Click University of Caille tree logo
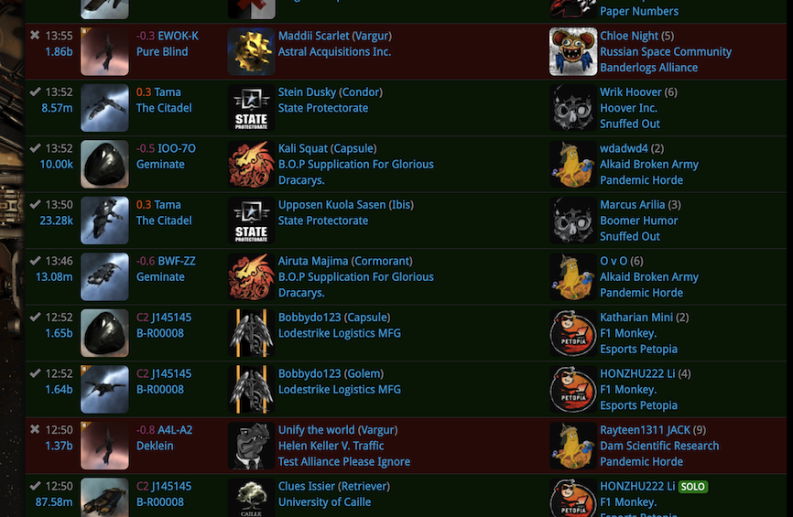This screenshot has height=517, width=793. (251, 498)
